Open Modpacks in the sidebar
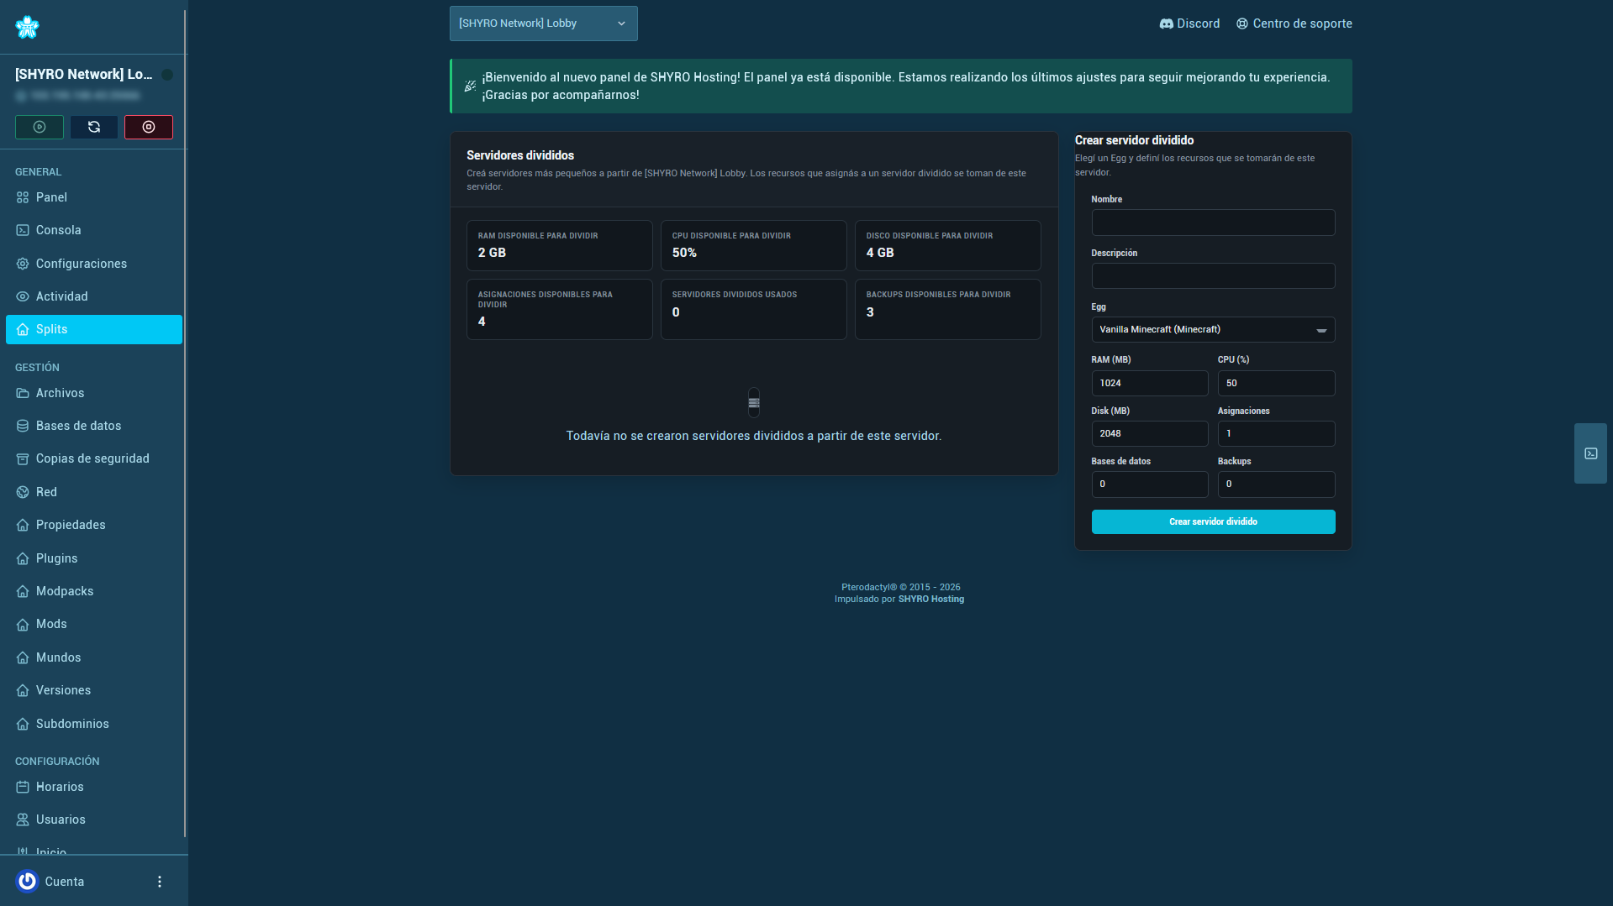 pyautogui.click(x=94, y=591)
